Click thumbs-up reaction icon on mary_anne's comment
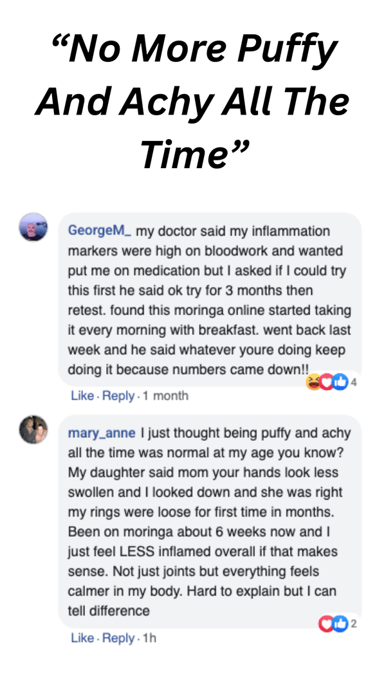386x687 pixels. point(339,623)
